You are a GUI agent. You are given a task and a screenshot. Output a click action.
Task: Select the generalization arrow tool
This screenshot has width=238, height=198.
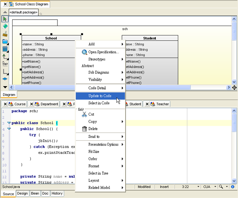pyautogui.click(x=5, y=56)
